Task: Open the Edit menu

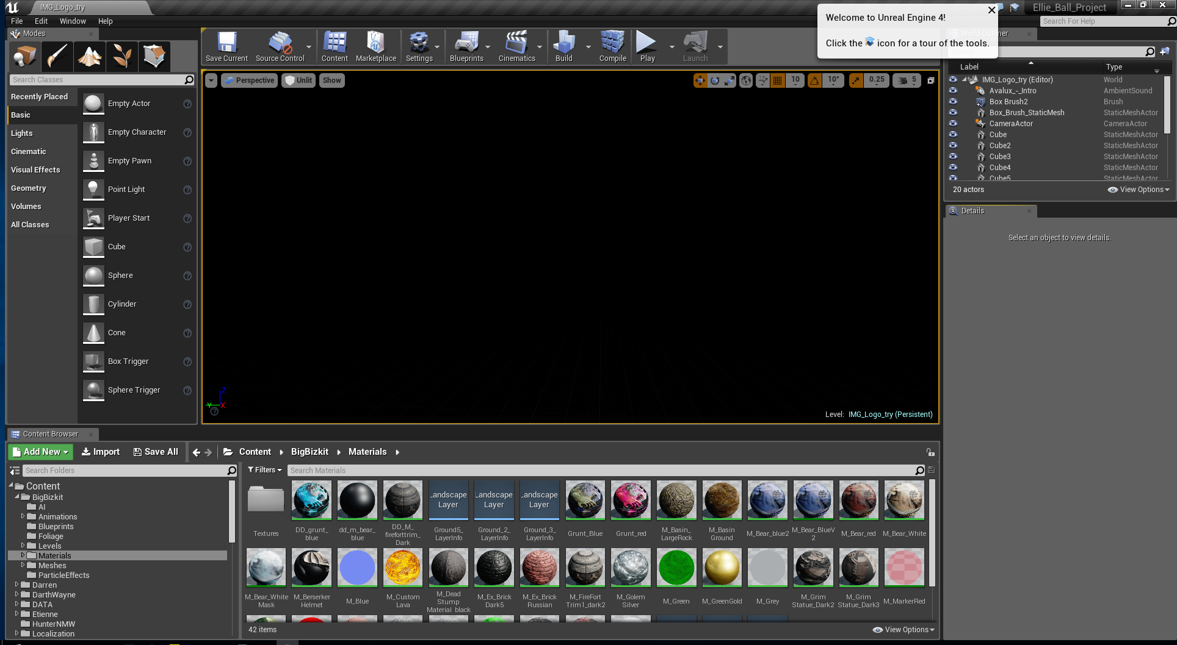Action: coord(42,21)
